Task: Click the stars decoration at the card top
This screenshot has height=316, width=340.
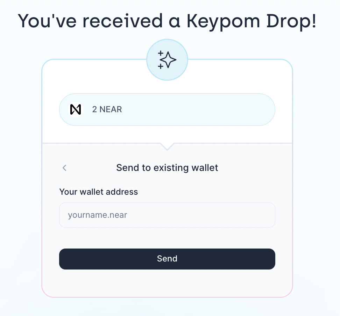Action: tap(167, 59)
